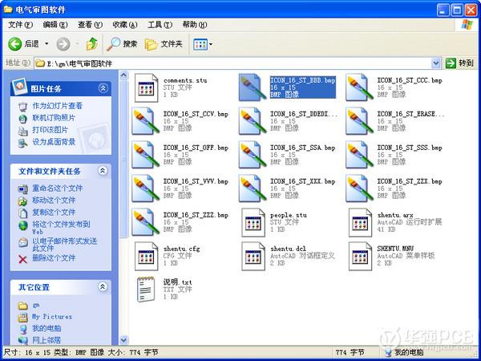Open the Search toolbar button
481x361 pixels.
coord(123,43)
